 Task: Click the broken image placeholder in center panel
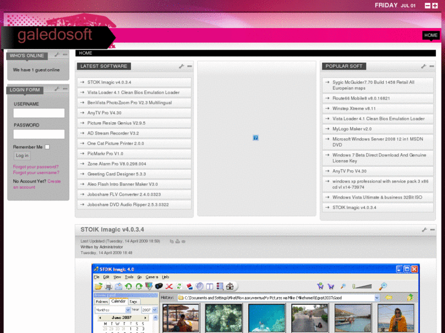(255, 138)
